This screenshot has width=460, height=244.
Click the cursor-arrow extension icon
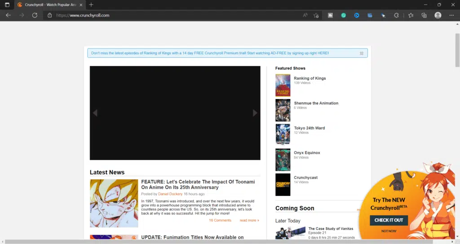tap(383, 15)
